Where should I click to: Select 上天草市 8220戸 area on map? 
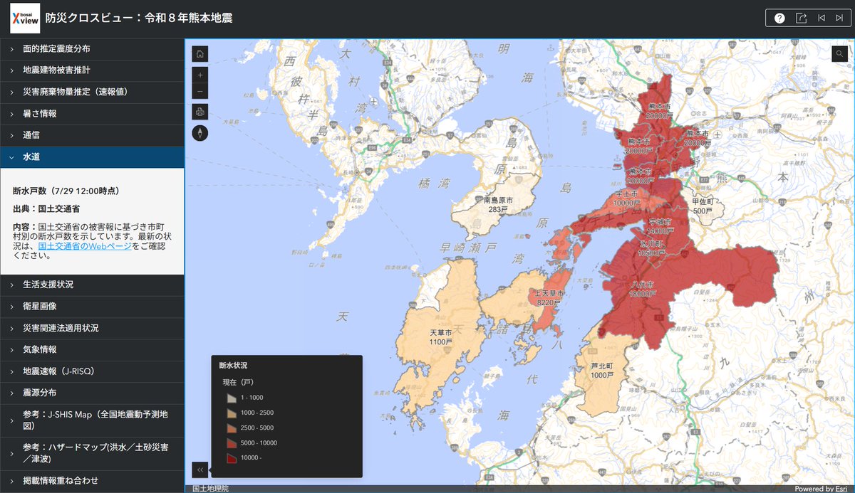point(550,298)
